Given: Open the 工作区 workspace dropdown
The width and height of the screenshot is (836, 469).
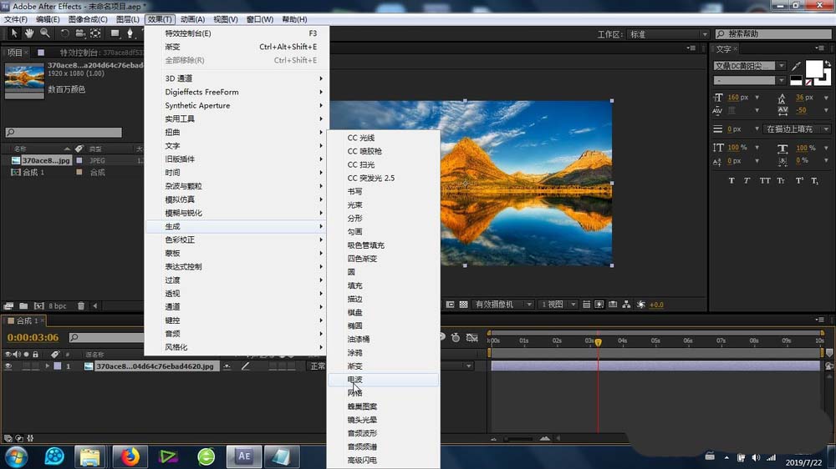Looking at the screenshot, I should tap(667, 34).
